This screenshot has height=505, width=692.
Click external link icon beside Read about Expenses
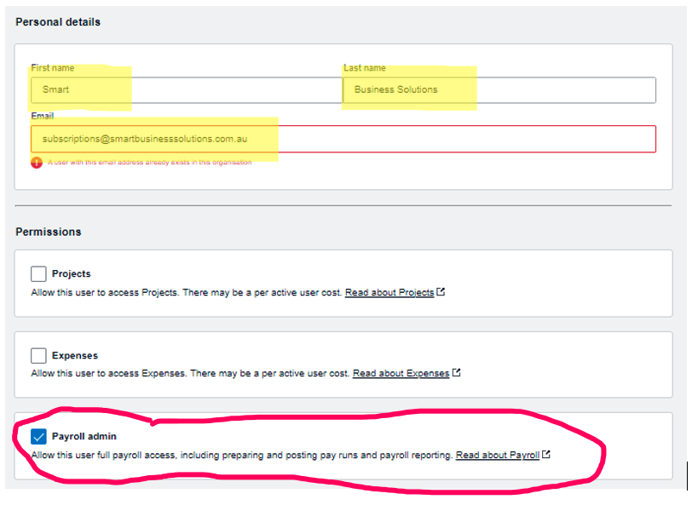tap(457, 373)
